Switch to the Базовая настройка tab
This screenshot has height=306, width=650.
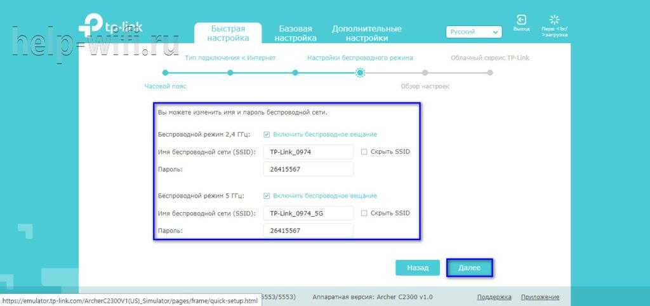pyautogui.click(x=295, y=33)
